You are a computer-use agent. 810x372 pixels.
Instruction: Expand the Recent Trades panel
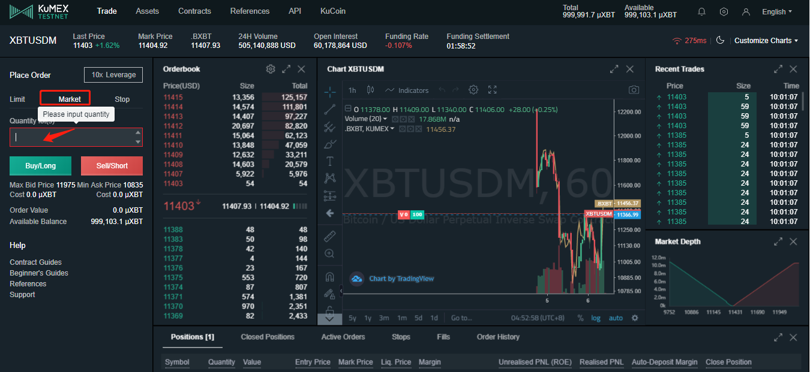coord(778,69)
